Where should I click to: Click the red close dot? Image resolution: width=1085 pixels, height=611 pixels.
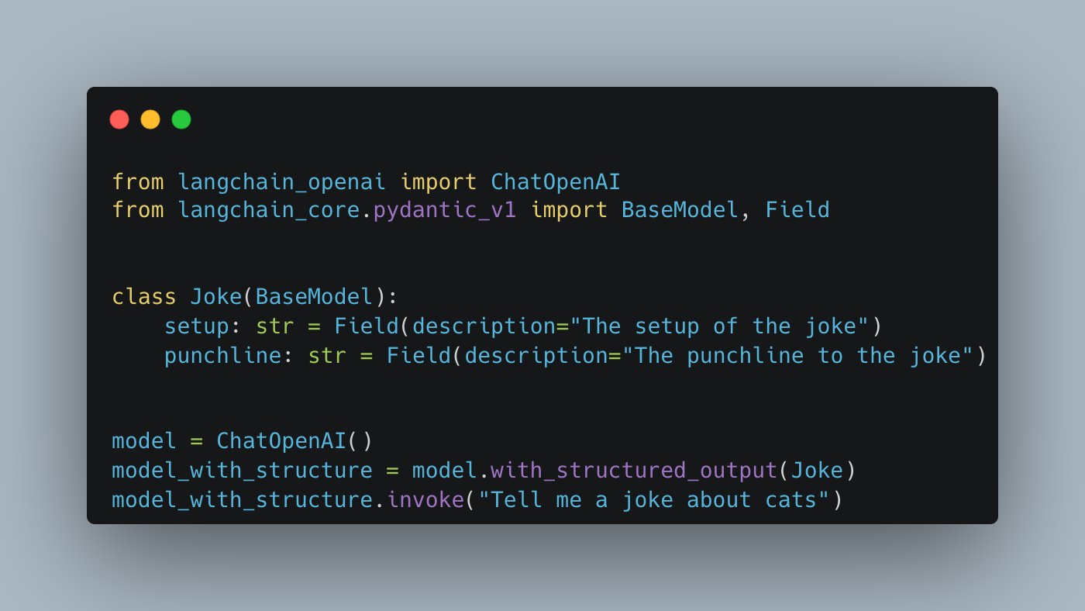click(119, 119)
